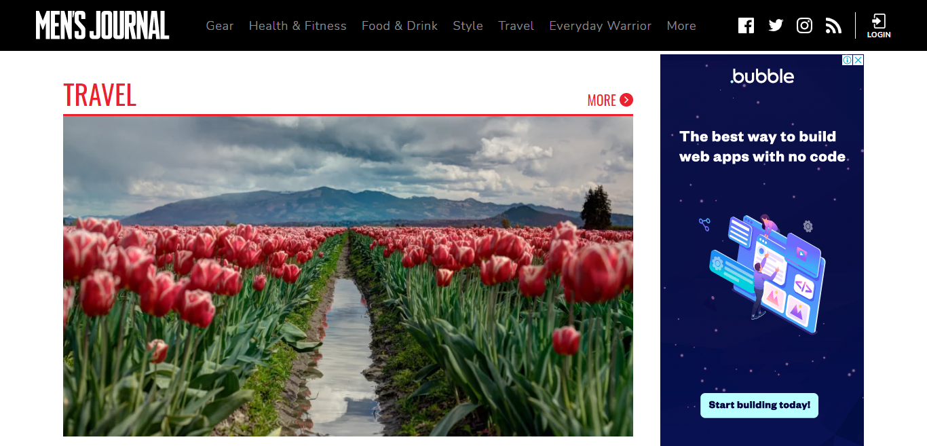Click the MORE link for travel stories
Screen dimensions: 927x446
pyautogui.click(x=602, y=100)
